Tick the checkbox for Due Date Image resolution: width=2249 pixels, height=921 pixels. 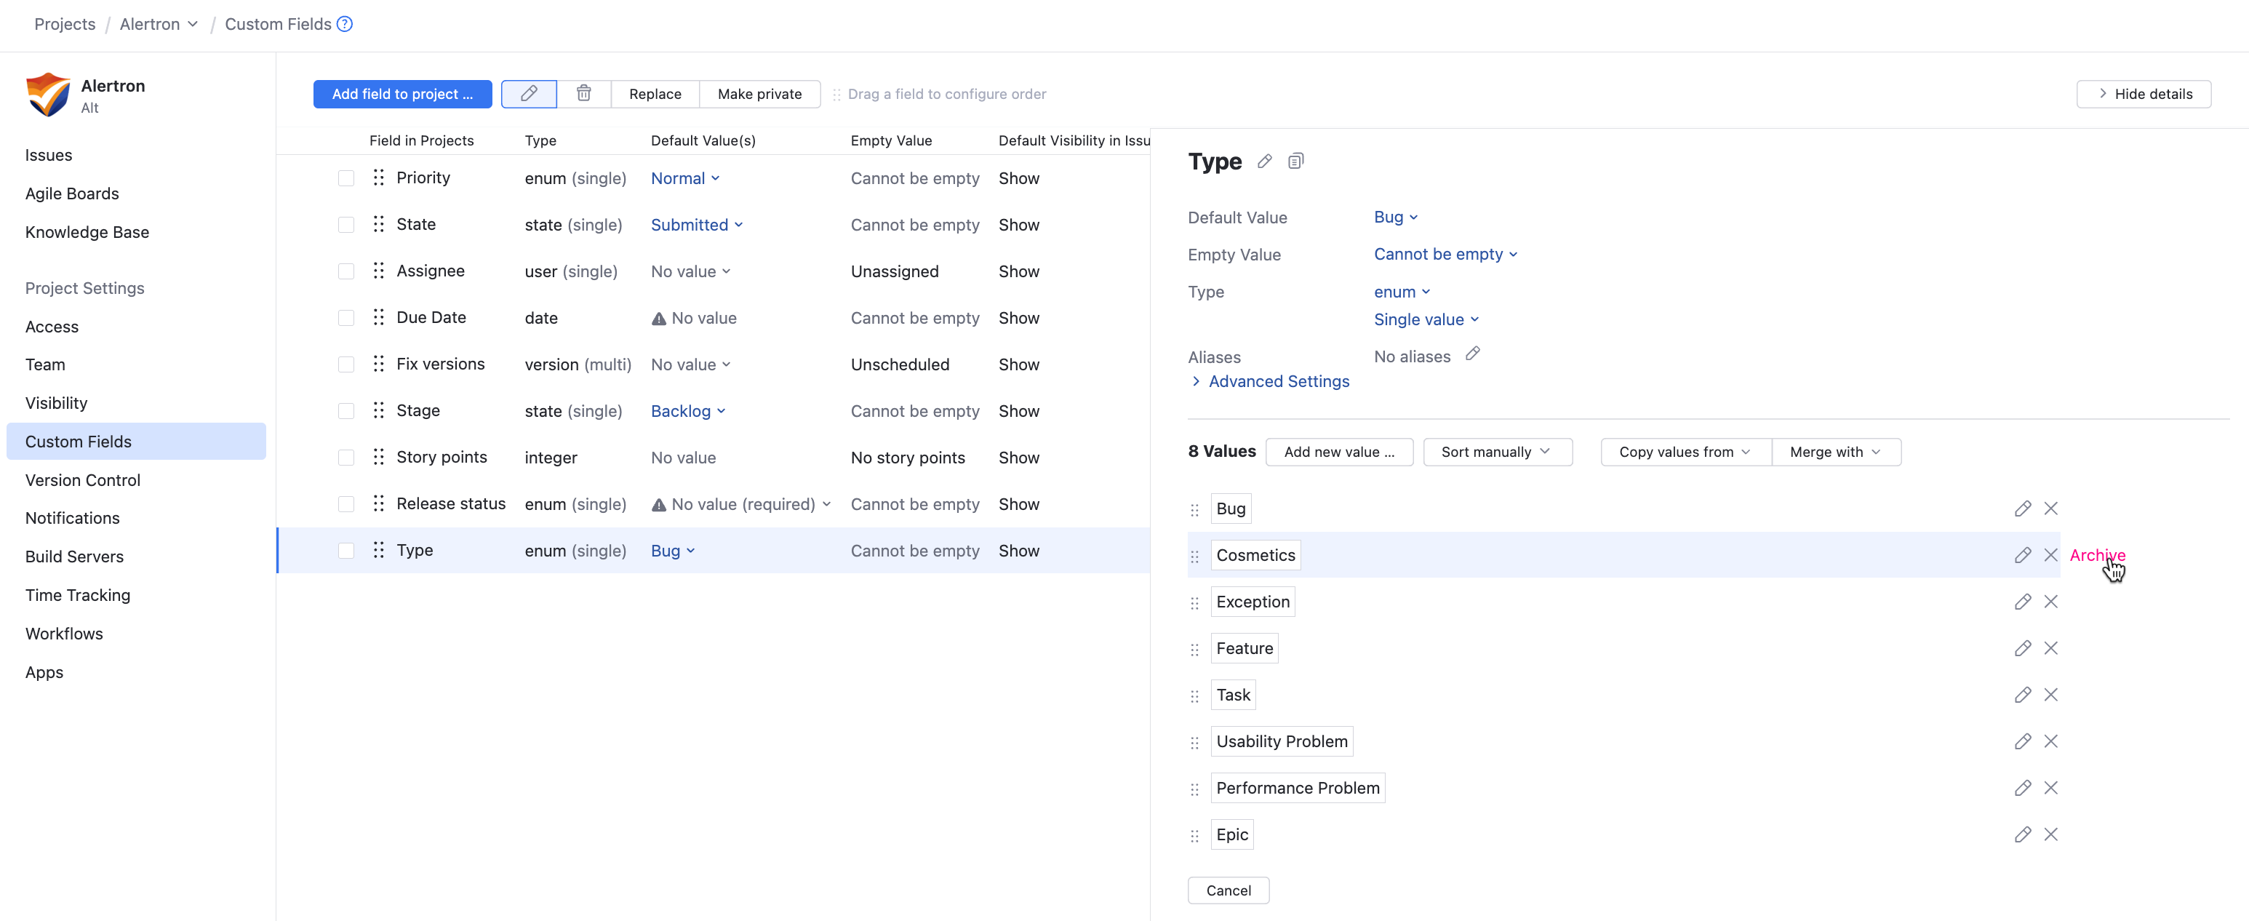pos(345,318)
